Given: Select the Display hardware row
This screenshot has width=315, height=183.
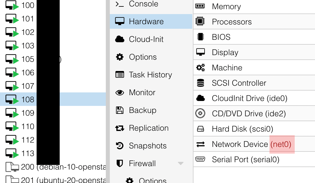Looking at the screenshot, I should 225,52.
